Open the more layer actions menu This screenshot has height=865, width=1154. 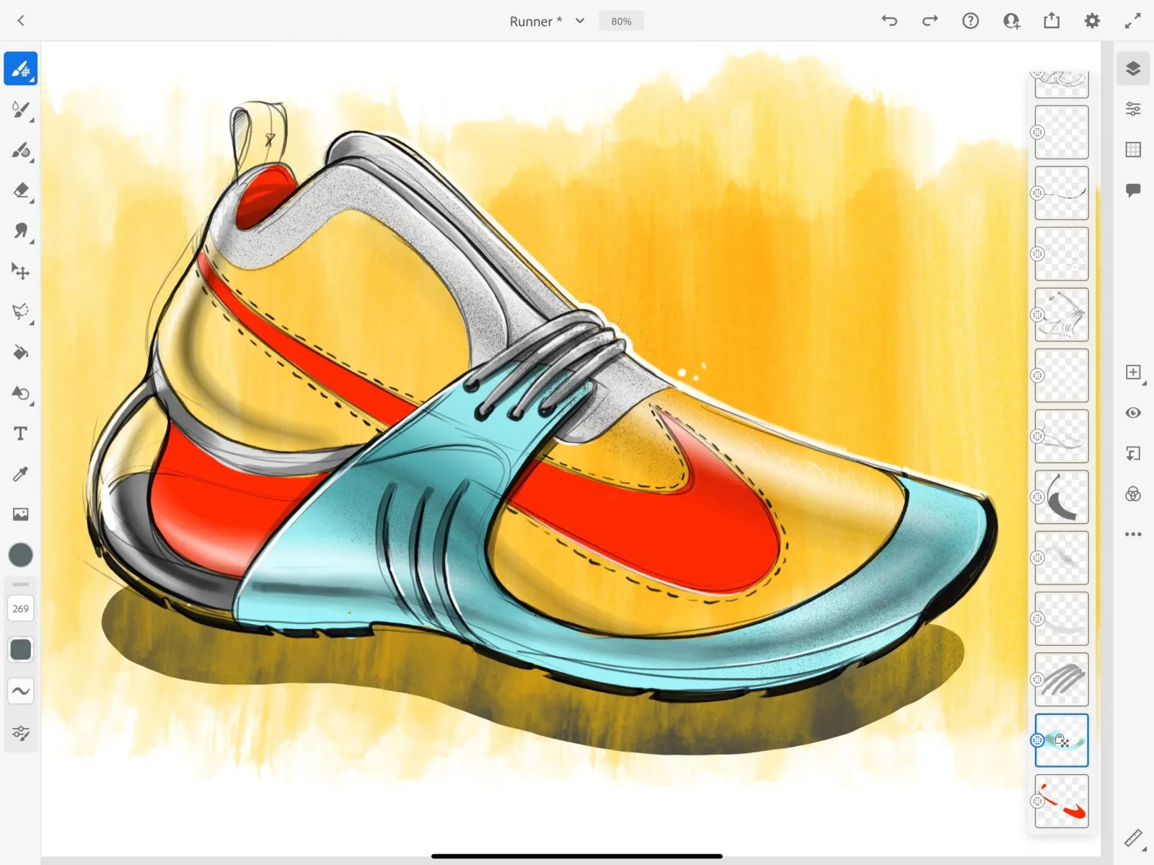click(1133, 535)
